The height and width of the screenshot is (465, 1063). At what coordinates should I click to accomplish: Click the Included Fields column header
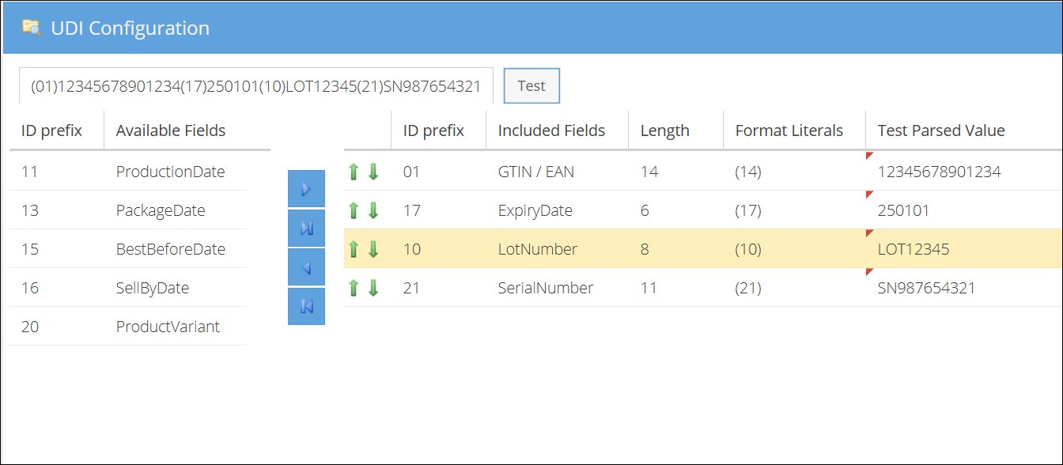coord(550,130)
